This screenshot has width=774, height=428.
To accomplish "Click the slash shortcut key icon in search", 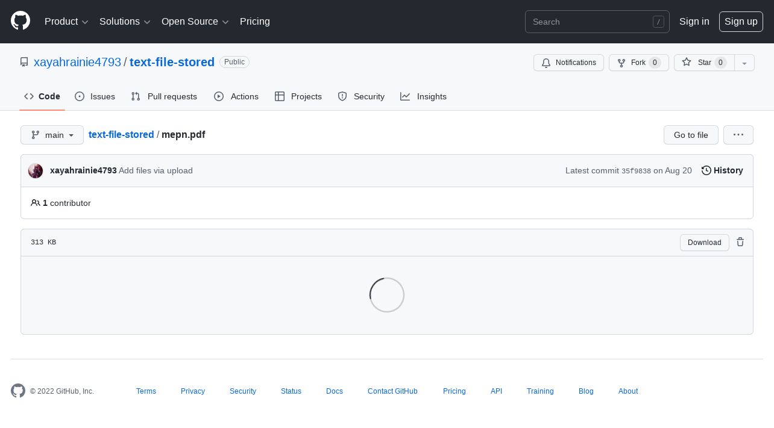I will coord(658,22).
